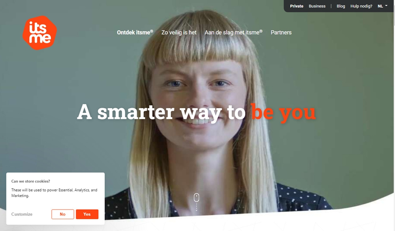Open the NL language dropdown
The width and height of the screenshot is (395, 231).
(x=382, y=6)
